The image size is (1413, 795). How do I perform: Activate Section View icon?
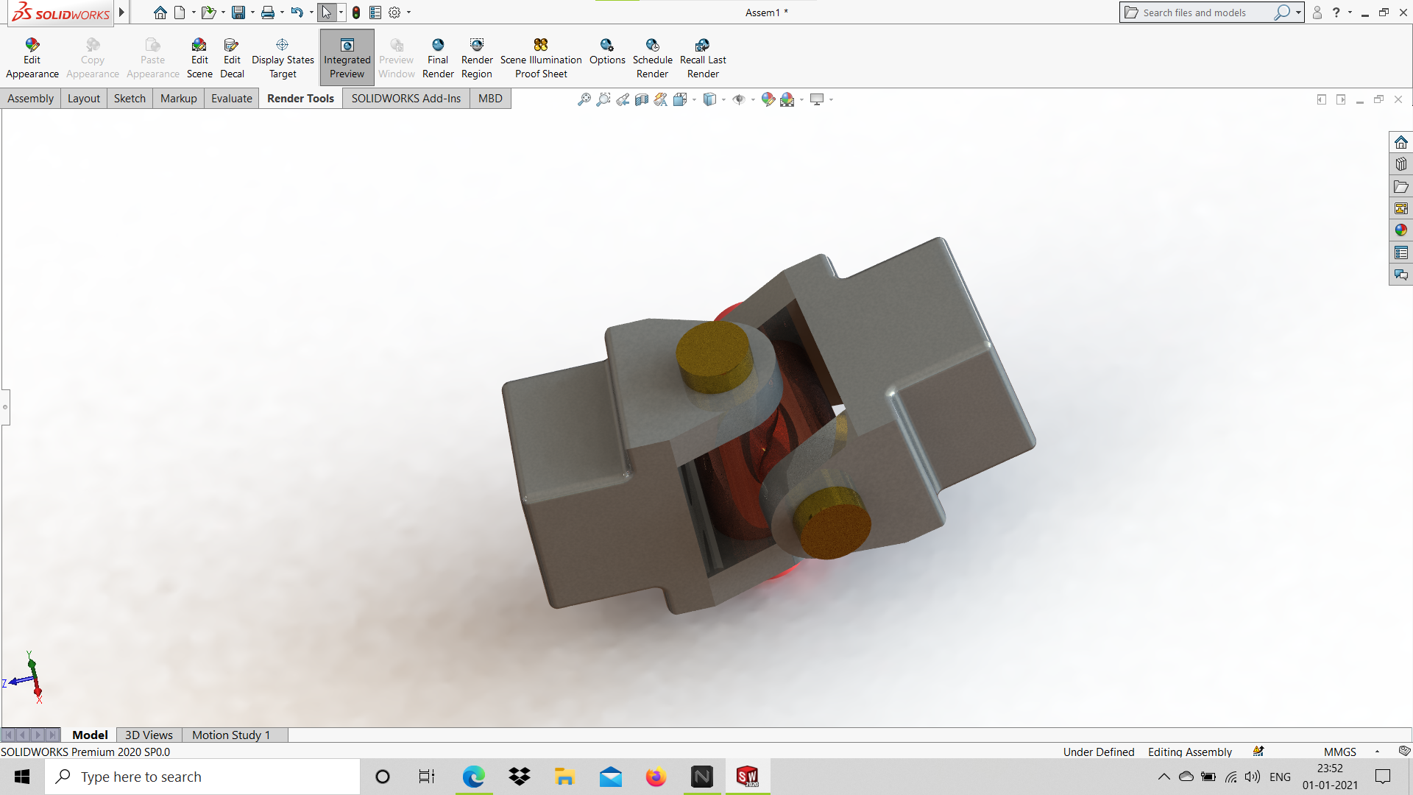[642, 99]
